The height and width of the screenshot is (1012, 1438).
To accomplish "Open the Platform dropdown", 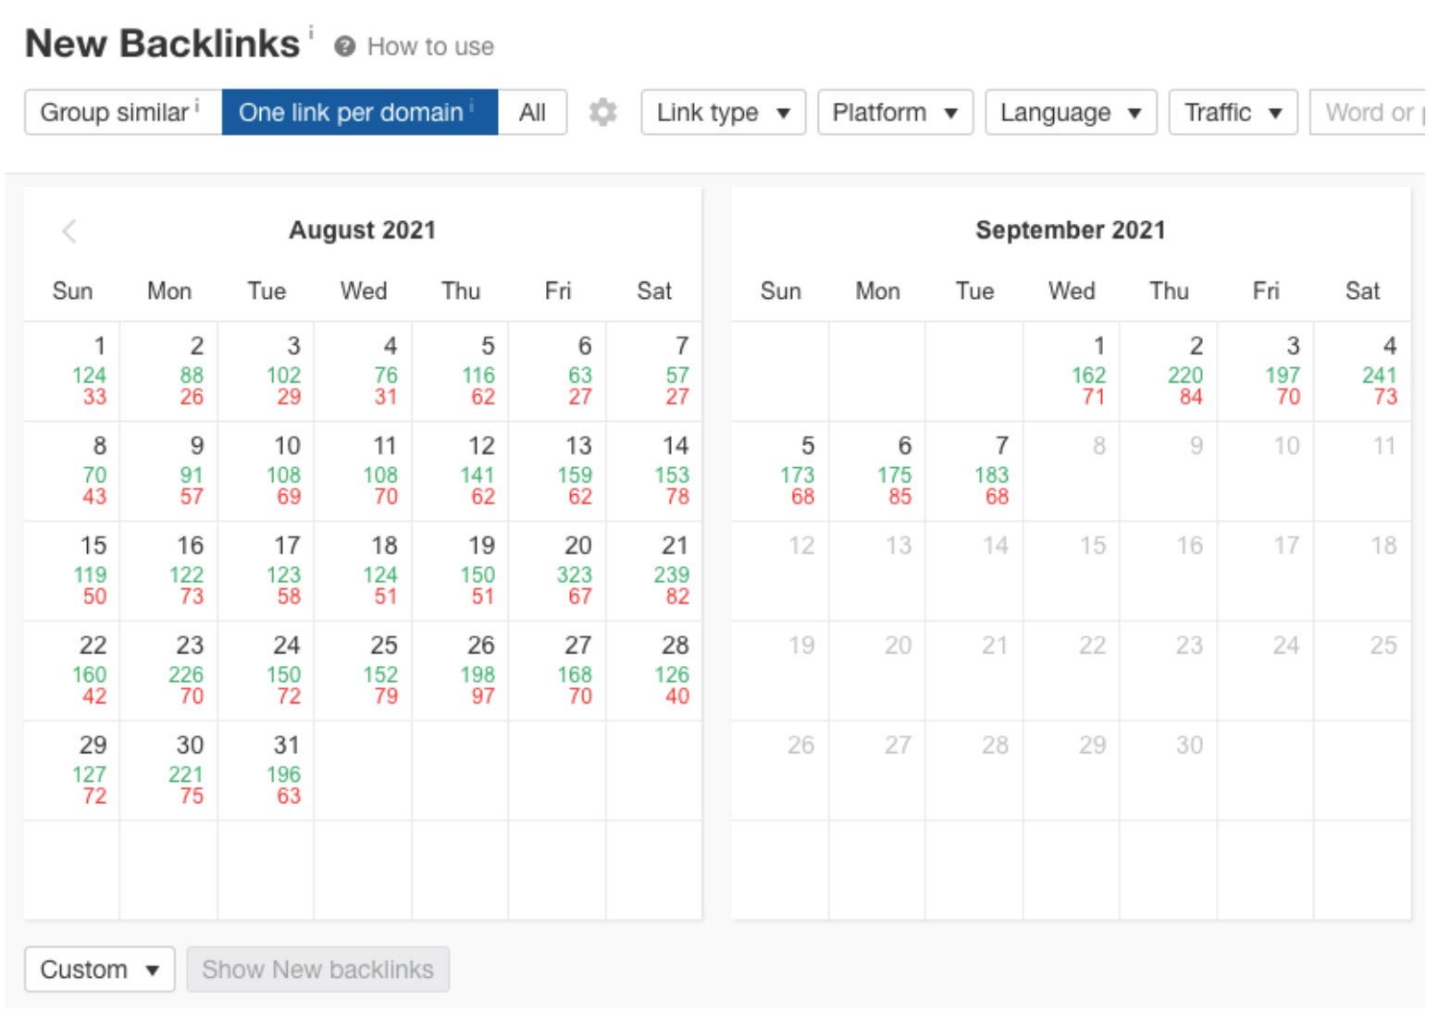I will pos(894,112).
